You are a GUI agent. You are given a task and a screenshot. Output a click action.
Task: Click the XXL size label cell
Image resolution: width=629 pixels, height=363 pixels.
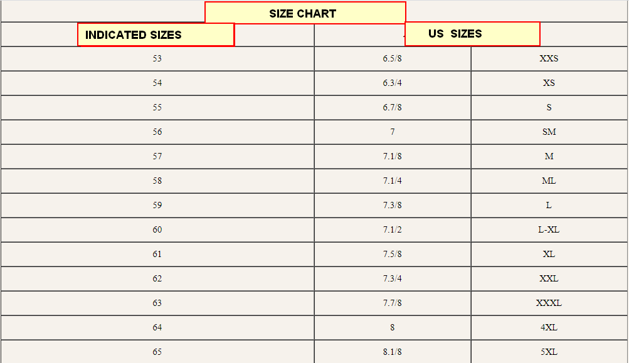[x=549, y=279]
